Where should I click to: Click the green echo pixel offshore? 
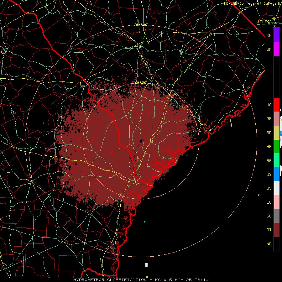click(x=144, y=222)
